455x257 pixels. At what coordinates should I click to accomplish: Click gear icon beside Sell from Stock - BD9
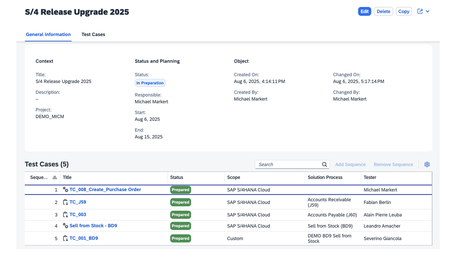point(65,226)
